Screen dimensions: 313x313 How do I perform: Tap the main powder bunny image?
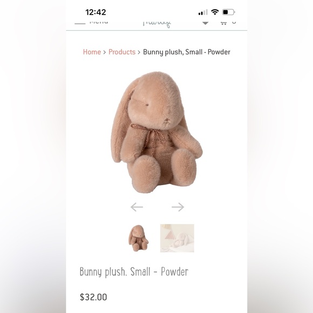click(x=156, y=132)
